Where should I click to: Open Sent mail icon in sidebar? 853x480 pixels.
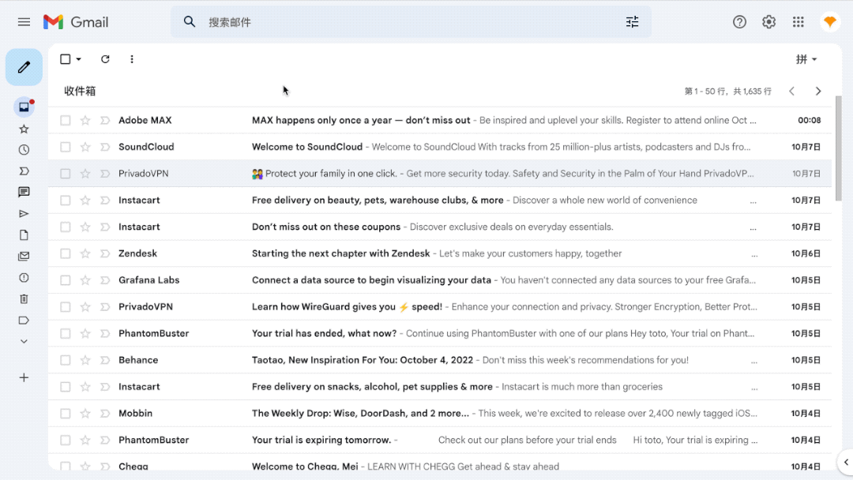(24, 214)
